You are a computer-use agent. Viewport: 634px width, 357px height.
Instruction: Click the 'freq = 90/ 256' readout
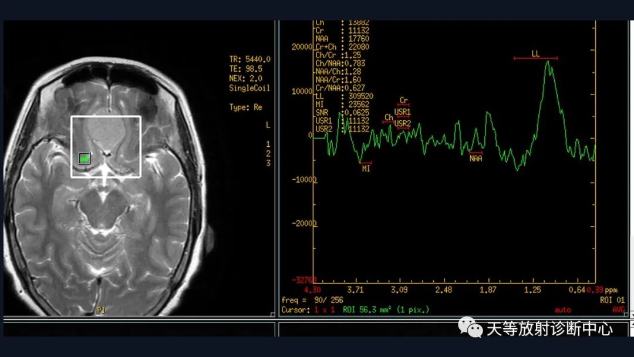tap(312, 300)
